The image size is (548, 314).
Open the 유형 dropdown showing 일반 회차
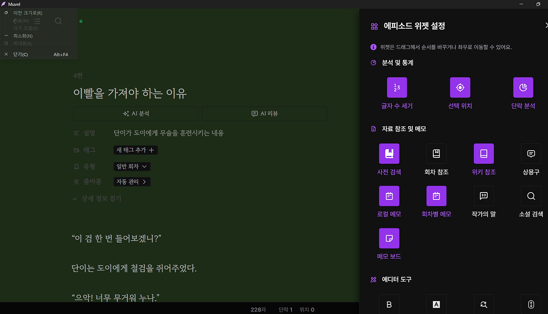coord(132,166)
